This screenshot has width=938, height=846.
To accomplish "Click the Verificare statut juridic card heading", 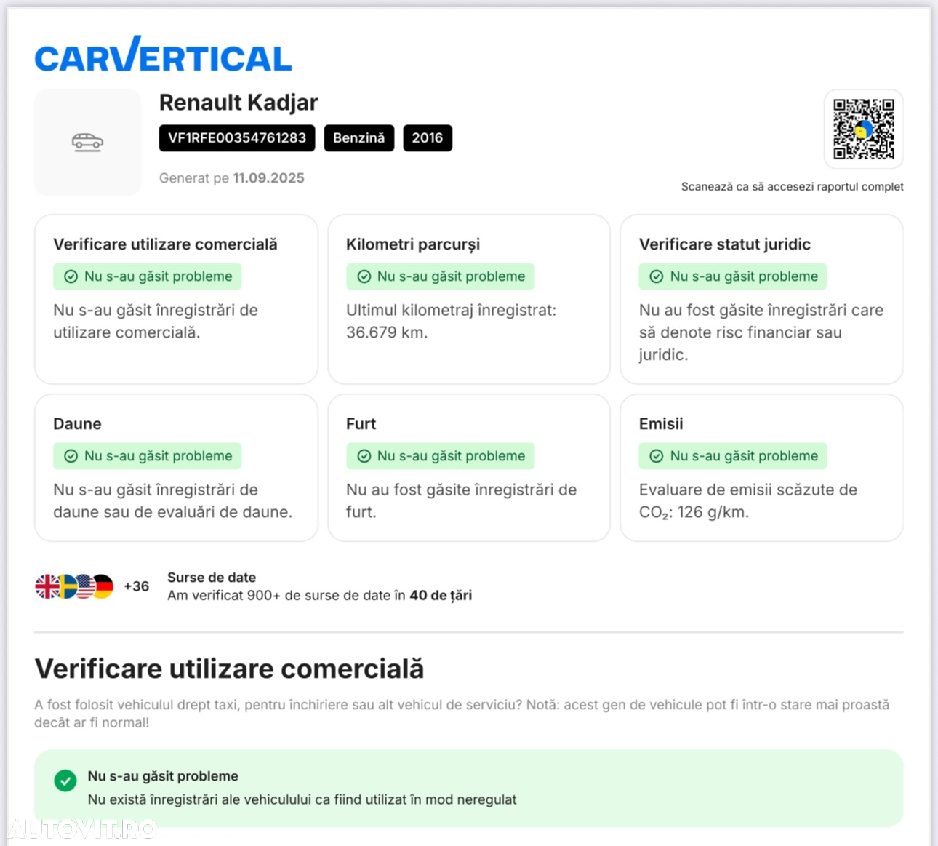I will (x=725, y=244).
